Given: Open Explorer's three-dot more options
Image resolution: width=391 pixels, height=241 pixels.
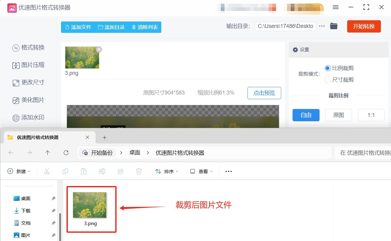Looking at the screenshot, I should click(228, 171).
